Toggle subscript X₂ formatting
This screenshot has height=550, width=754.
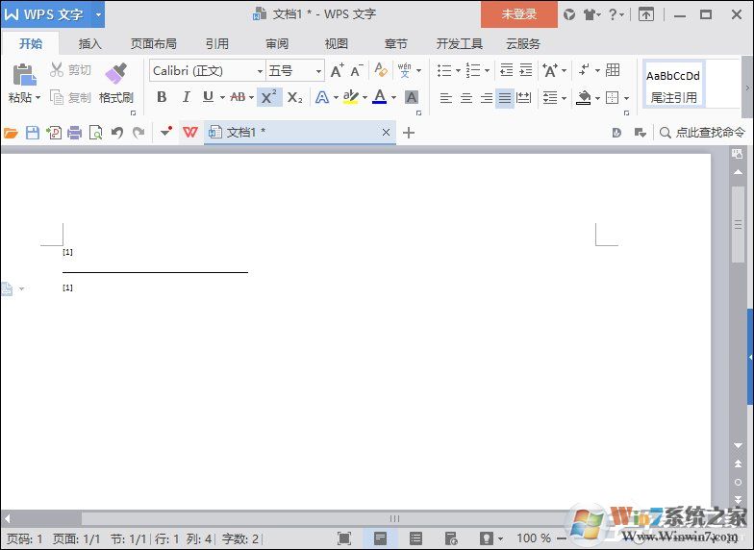click(x=294, y=98)
